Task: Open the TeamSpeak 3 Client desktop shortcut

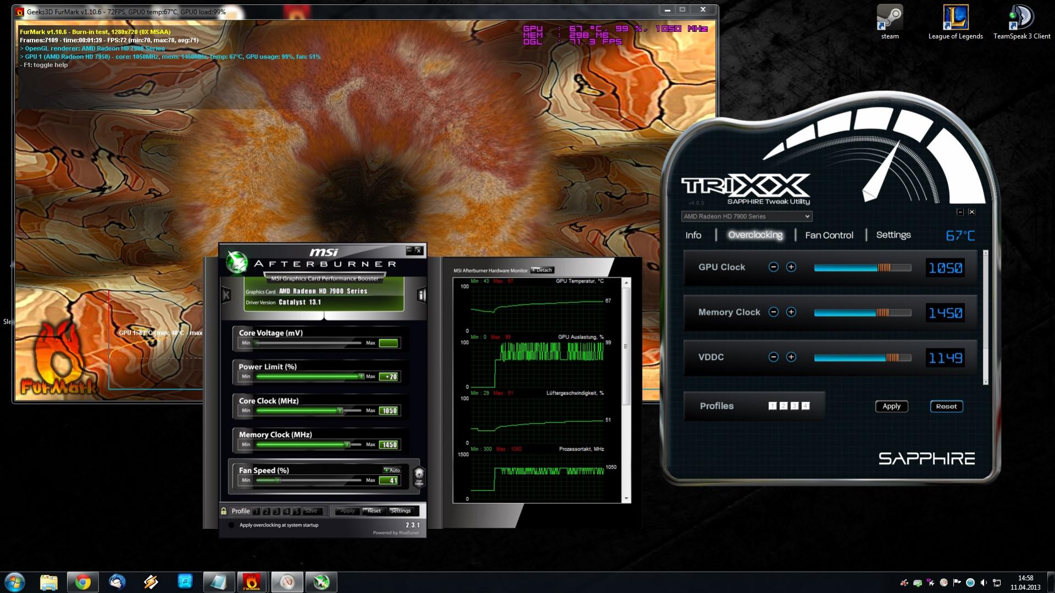Action: [x=1021, y=22]
